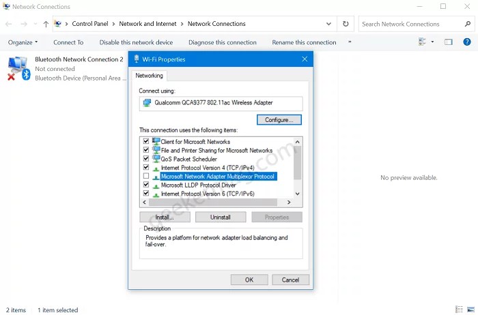The width and height of the screenshot is (478, 315).
Task: Navigate to Network and Internet breadcrumb
Action: click(147, 24)
